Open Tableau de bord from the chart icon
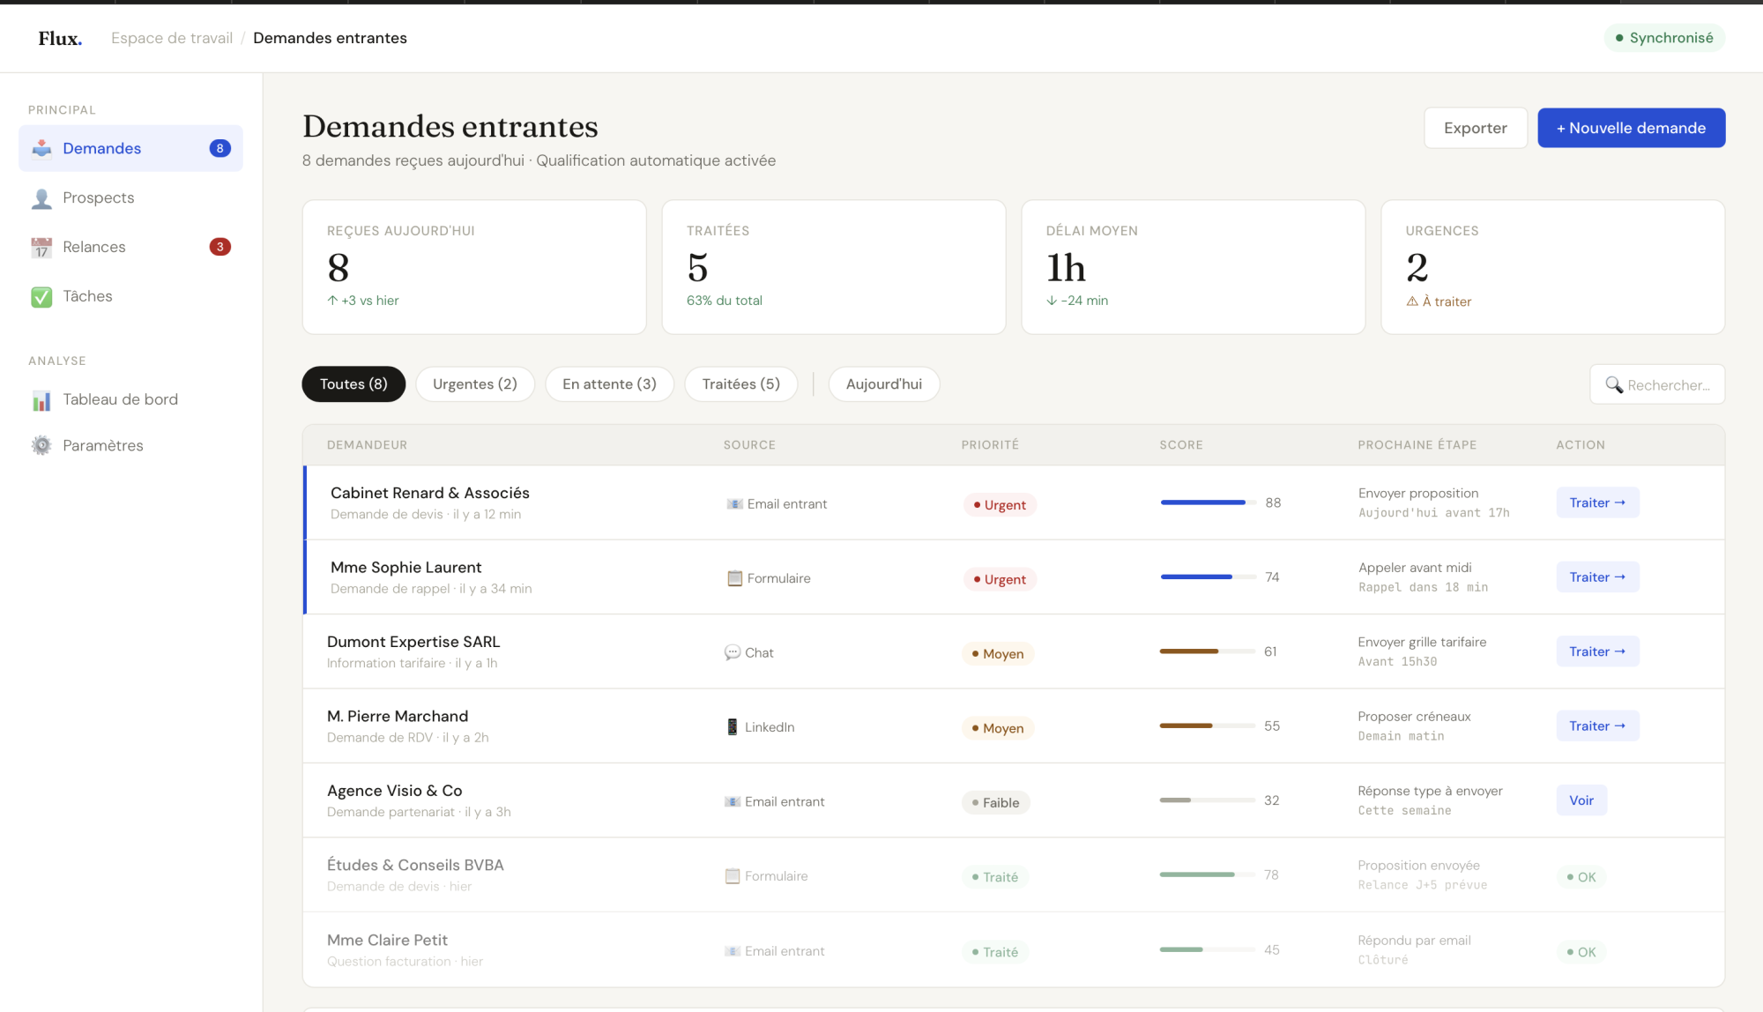Image resolution: width=1763 pixels, height=1012 pixels. [41, 399]
